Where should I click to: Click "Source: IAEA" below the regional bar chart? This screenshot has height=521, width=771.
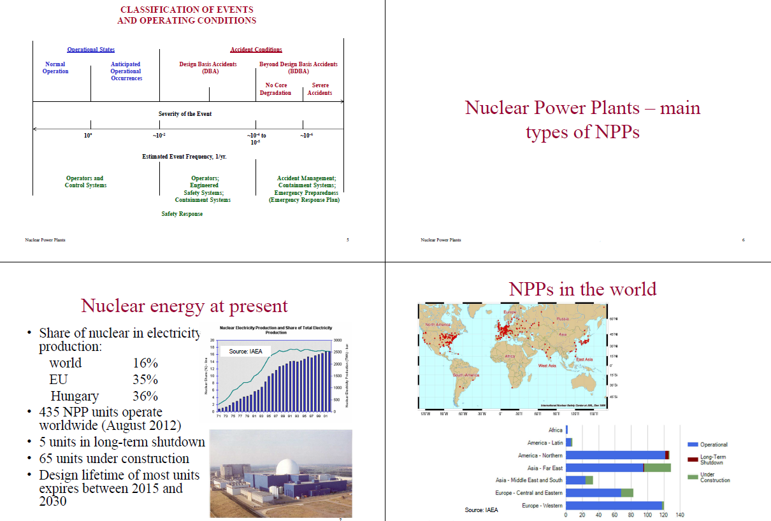click(481, 510)
